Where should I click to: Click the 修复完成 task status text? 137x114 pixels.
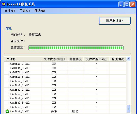click(35, 35)
